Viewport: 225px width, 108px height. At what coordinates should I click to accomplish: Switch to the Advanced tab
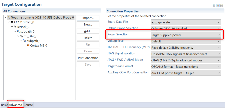pyautogui.click(x=16, y=105)
